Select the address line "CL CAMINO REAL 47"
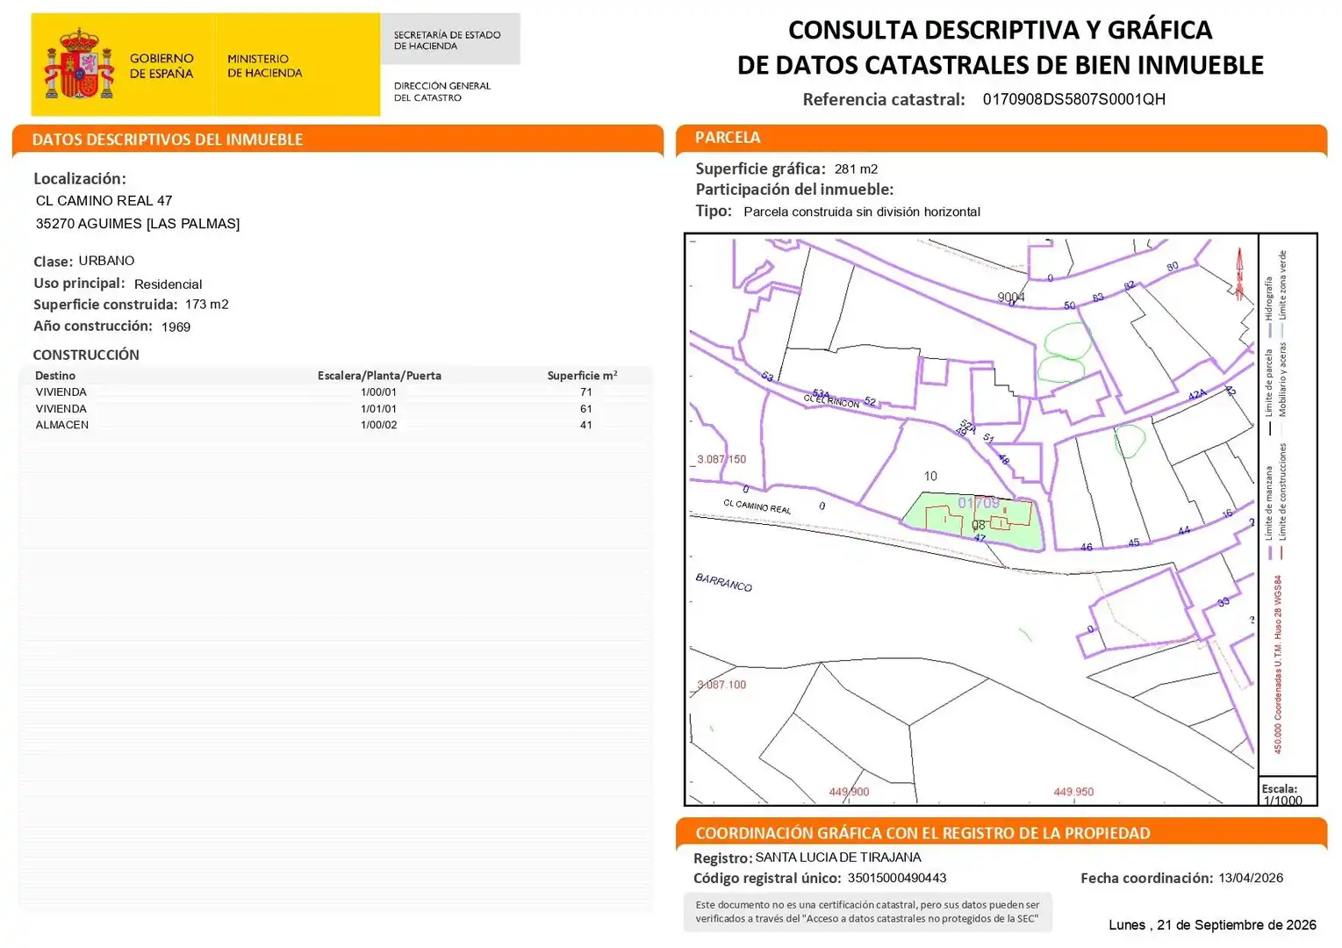Viewport: 1342px width, 948px height. (104, 201)
